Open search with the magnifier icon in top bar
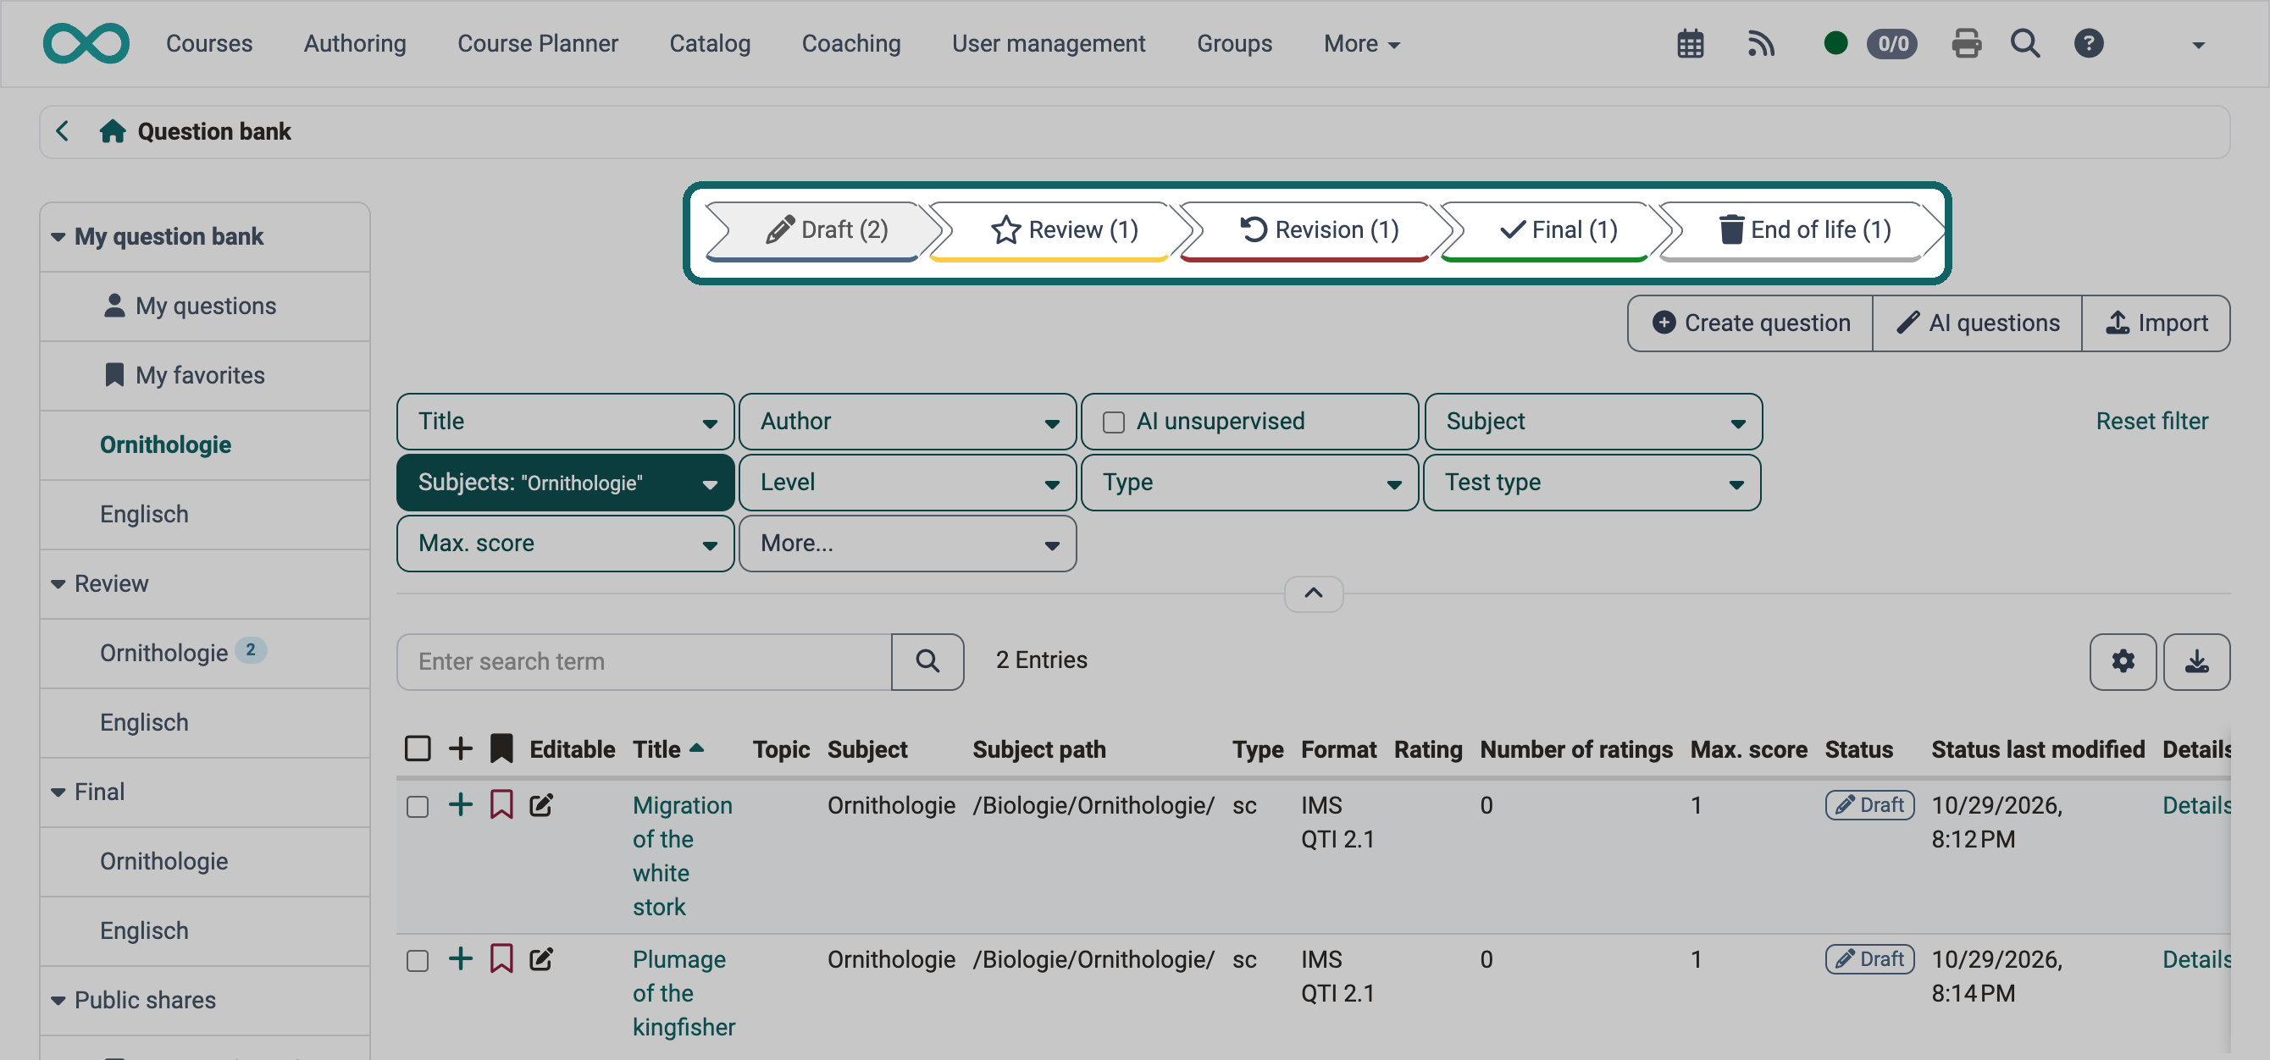2270x1060 pixels. click(x=2025, y=44)
